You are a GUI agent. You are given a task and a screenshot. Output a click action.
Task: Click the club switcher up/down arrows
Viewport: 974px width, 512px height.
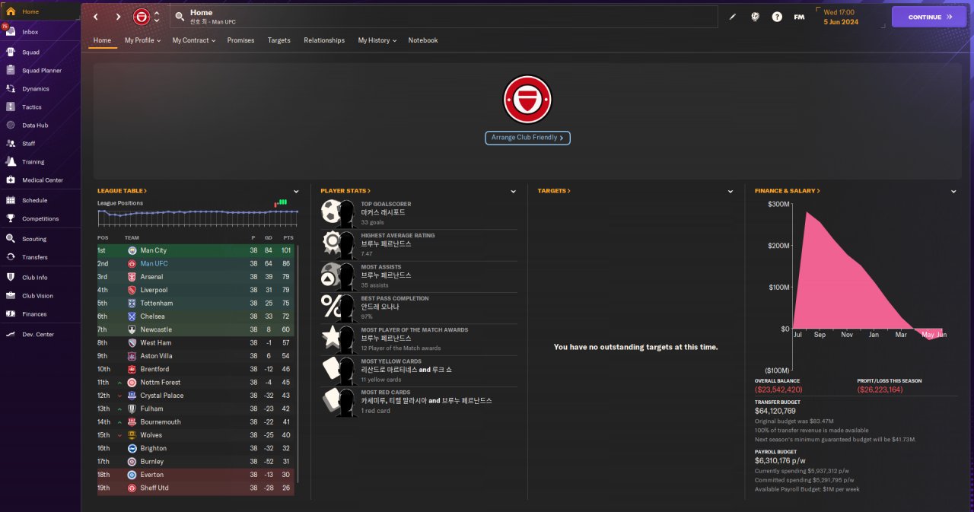tap(157, 17)
